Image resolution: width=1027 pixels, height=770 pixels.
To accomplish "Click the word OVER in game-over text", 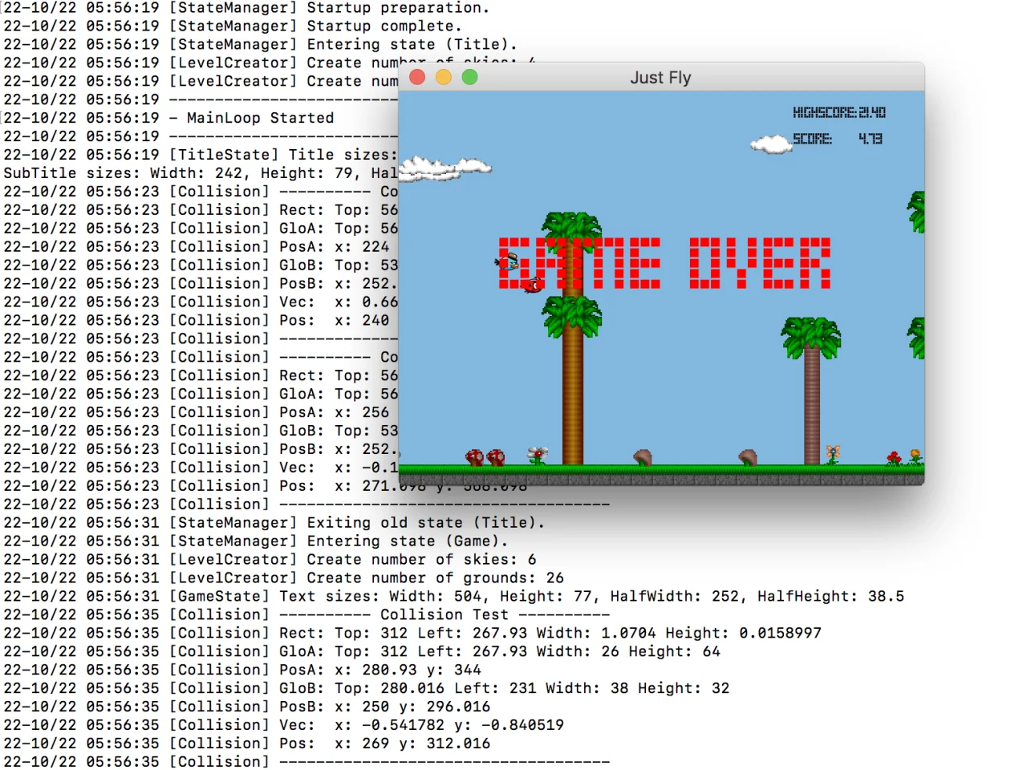I will pos(760,263).
